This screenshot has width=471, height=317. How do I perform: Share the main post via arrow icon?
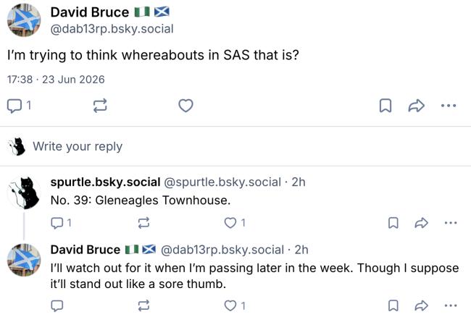click(417, 106)
